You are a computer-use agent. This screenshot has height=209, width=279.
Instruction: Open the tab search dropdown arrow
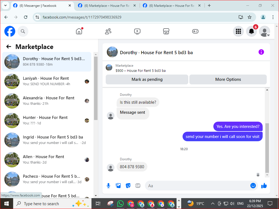pyautogui.click(x=5, y=5)
